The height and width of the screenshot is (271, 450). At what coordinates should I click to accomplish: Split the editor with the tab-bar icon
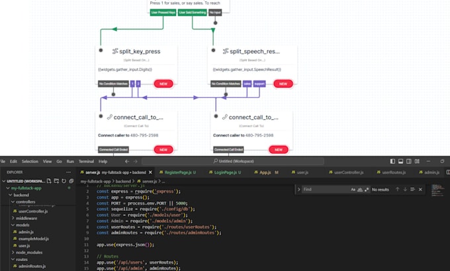[448, 172]
